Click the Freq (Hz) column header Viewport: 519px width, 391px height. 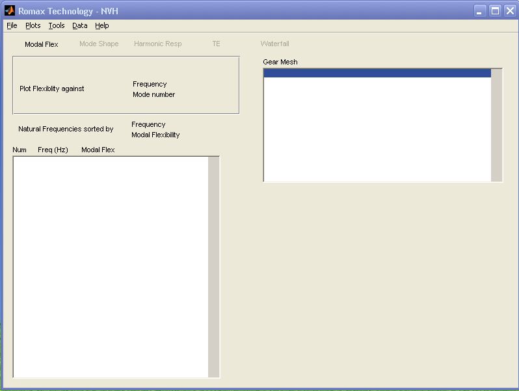[53, 150]
